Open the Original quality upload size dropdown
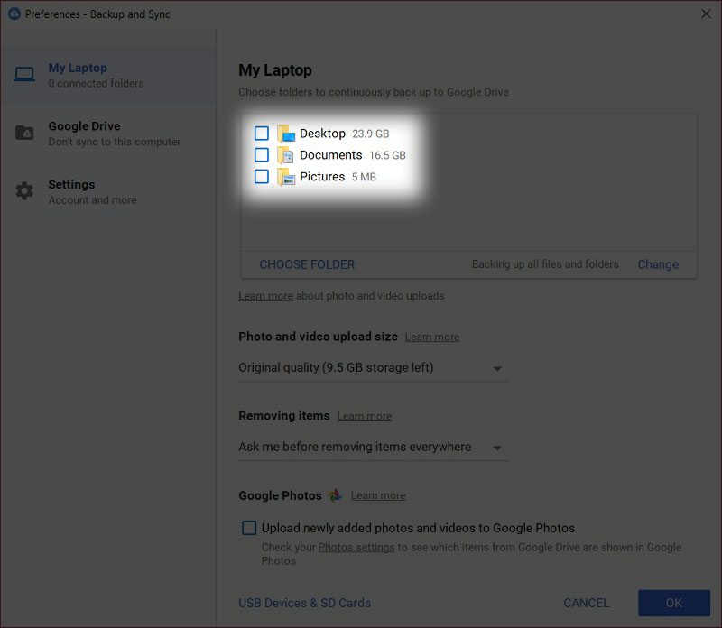Image resolution: width=722 pixels, height=628 pixels. click(x=373, y=368)
